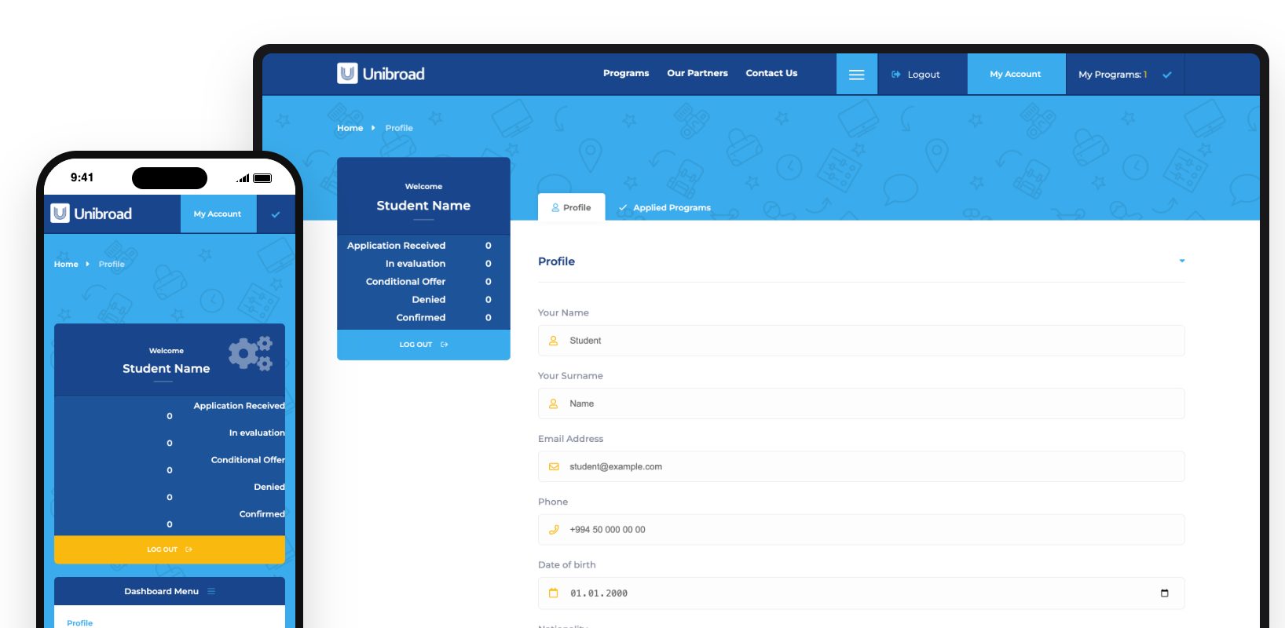Image resolution: width=1285 pixels, height=628 pixels.
Task: Tap the yellow LOG OUT button on phone
Action: click(x=170, y=549)
